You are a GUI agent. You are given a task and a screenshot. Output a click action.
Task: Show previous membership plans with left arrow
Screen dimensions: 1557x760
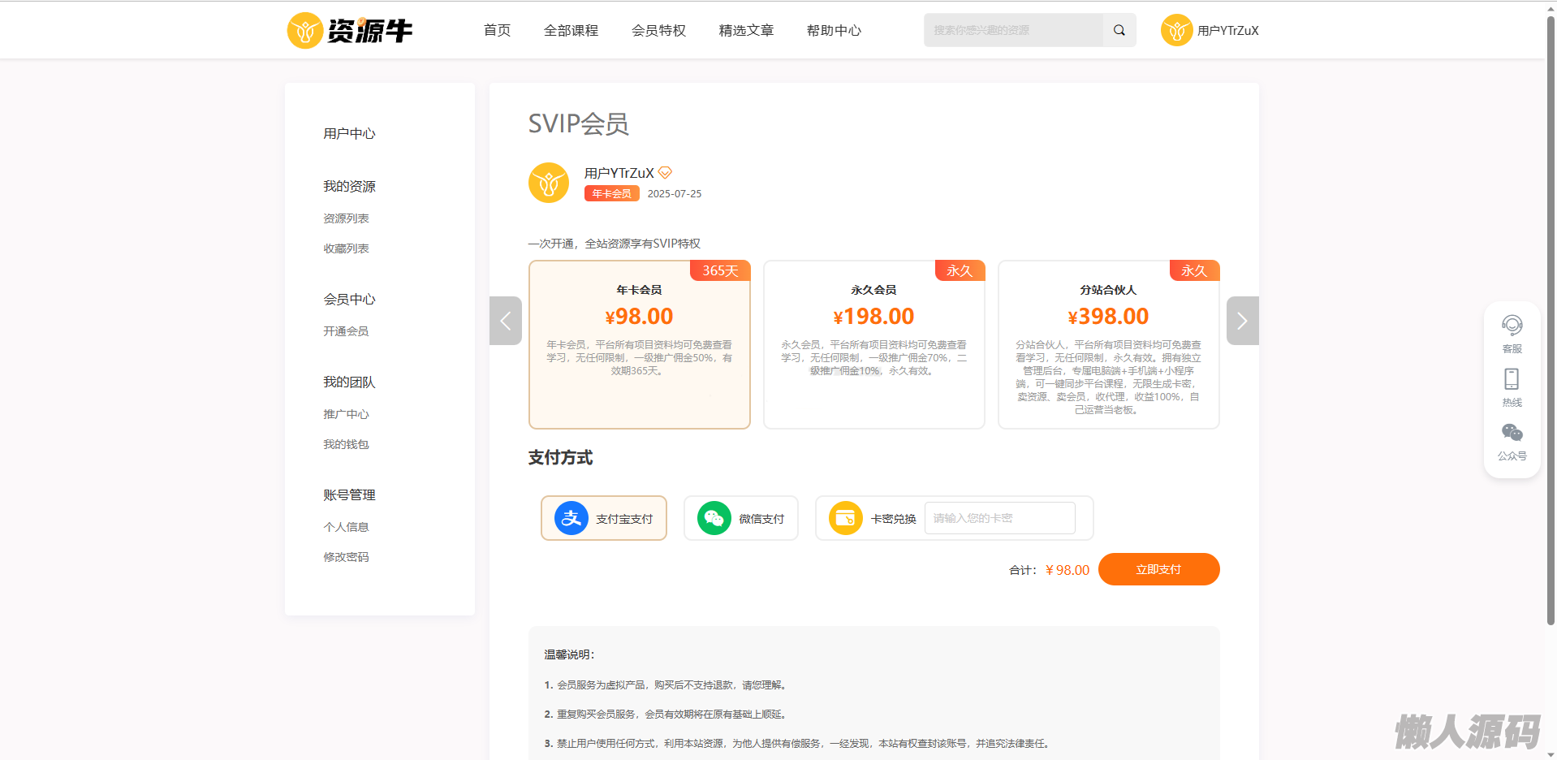[506, 321]
